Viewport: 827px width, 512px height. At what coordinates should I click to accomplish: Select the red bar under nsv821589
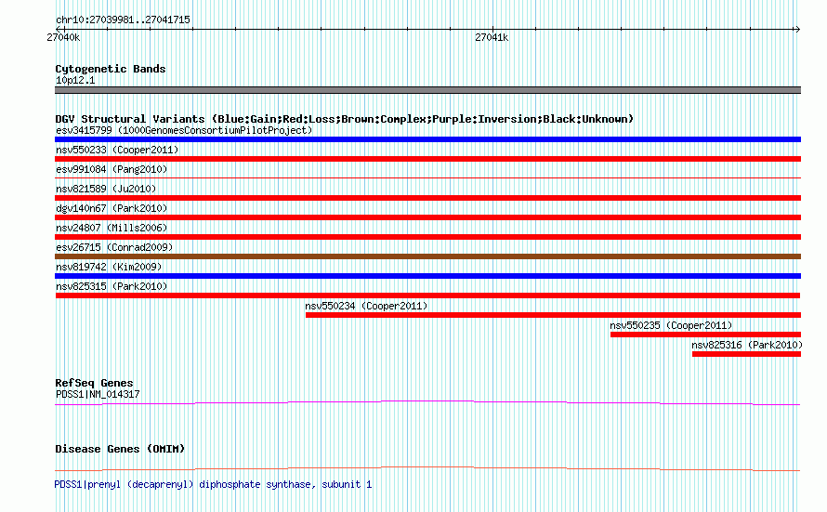427,198
